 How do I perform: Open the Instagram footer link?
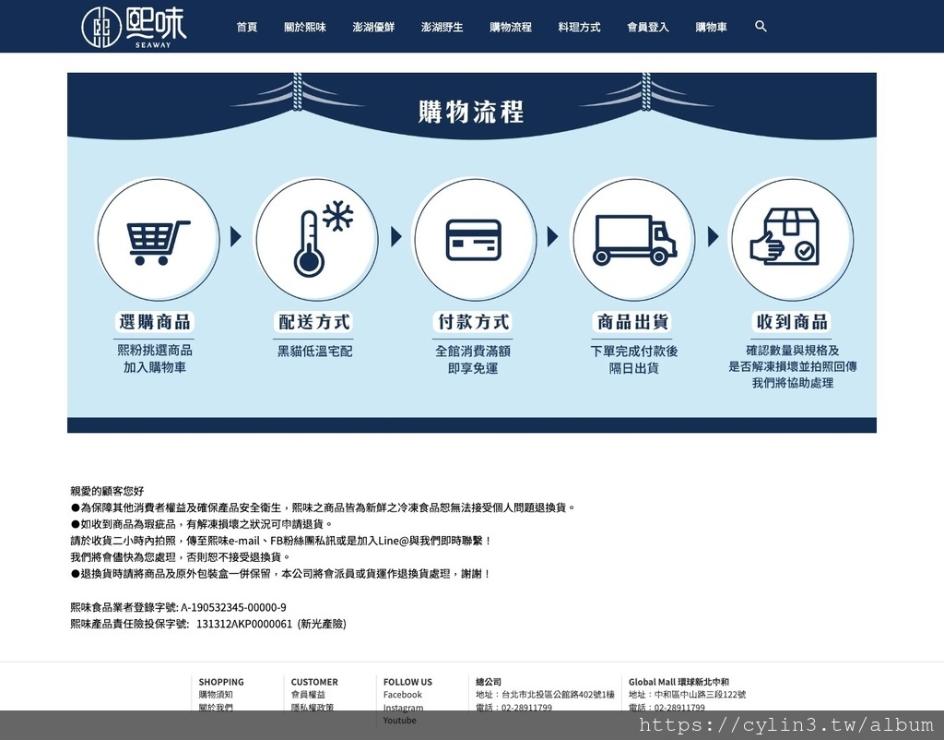coord(404,708)
